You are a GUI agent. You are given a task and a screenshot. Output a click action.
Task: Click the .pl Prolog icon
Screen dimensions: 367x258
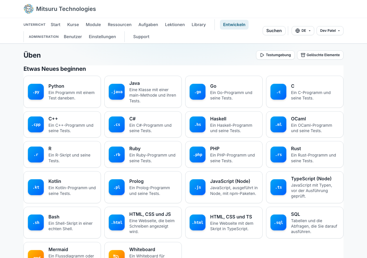pyautogui.click(x=117, y=187)
